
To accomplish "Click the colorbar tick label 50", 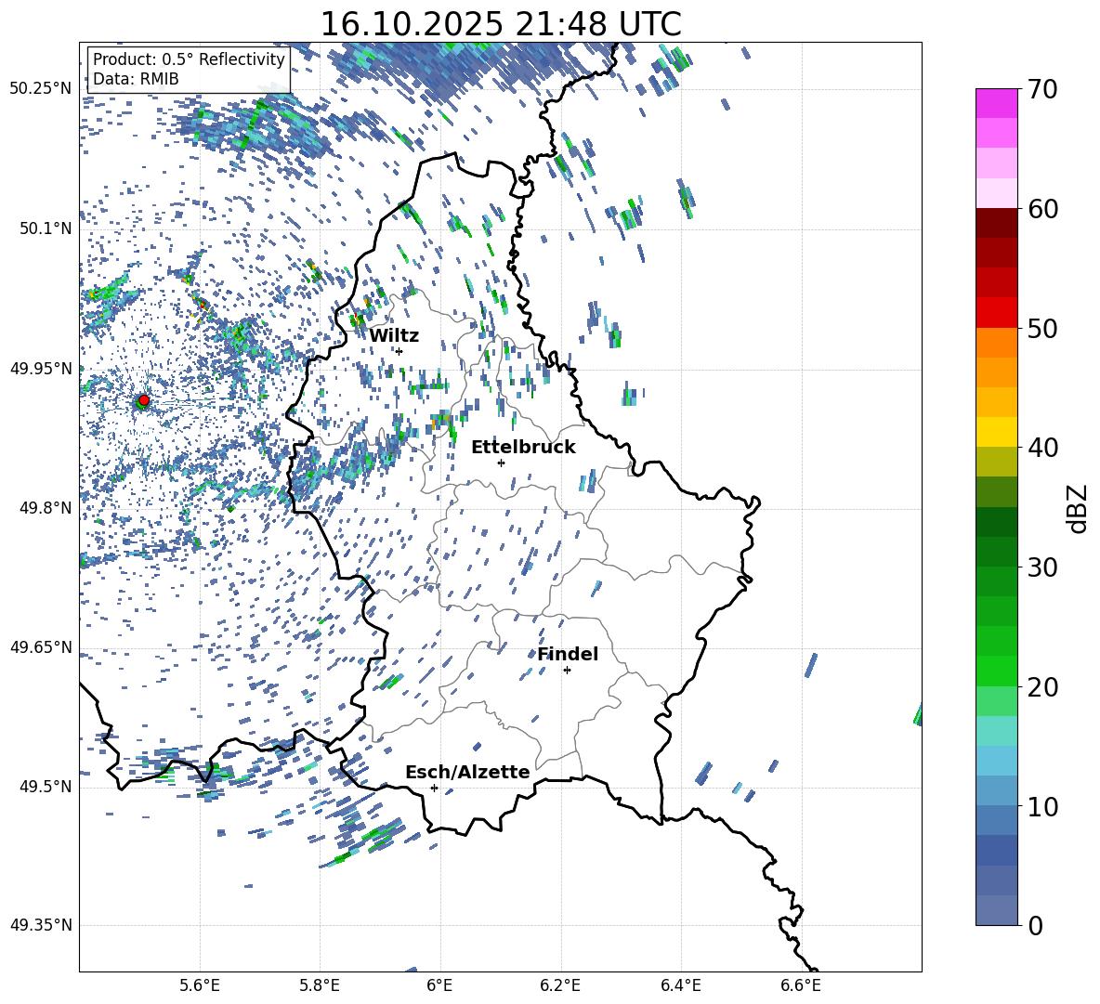I will click(1042, 329).
